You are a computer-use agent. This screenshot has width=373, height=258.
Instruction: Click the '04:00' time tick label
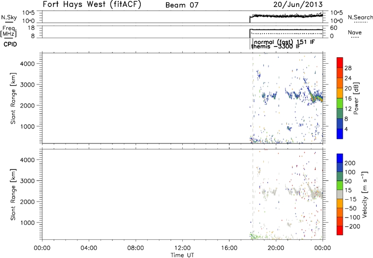click(89, 248)
